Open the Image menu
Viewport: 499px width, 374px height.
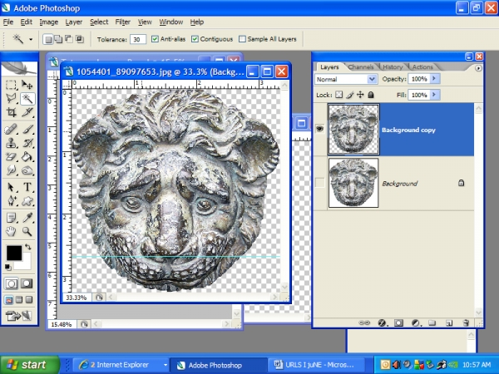[49, 22]
